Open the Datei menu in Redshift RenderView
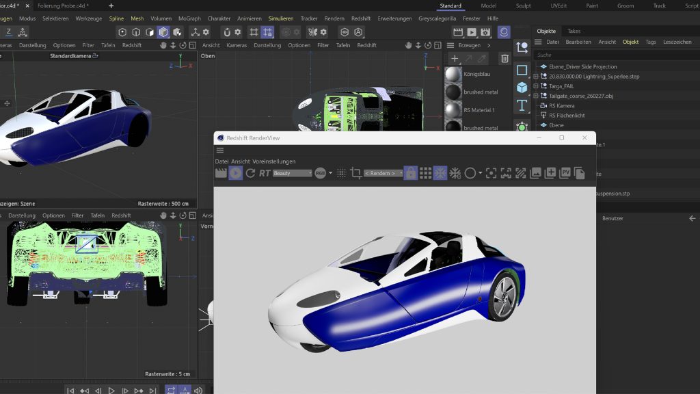This screenshot has width=700, height=394. (x=221, y=161)
